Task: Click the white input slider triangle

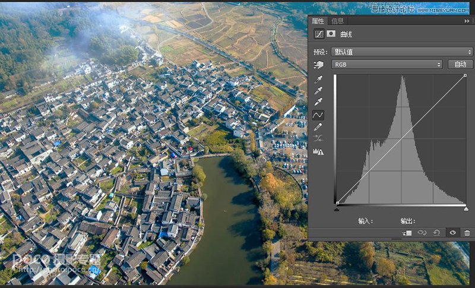Action: [x=466, y=208]
